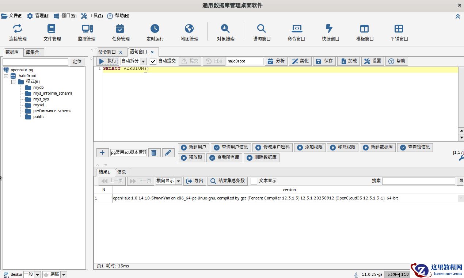Open 设置 settings button
The image size is (464, 278).
(x=373, y=61)
